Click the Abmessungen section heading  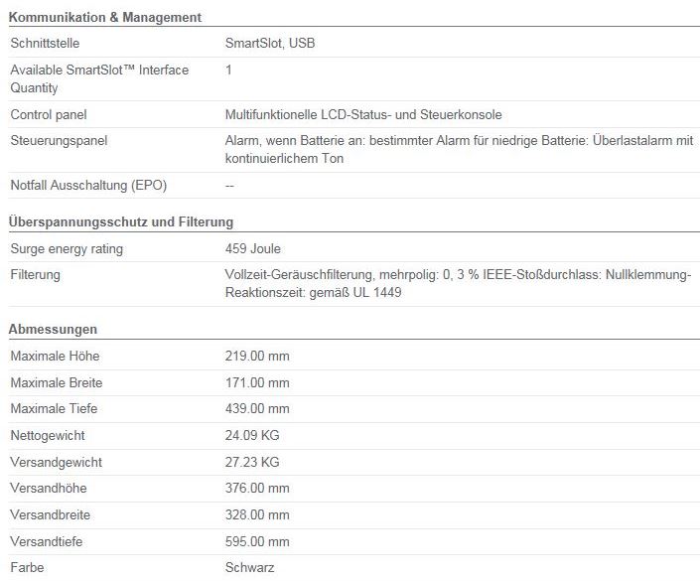coord(53,329)
